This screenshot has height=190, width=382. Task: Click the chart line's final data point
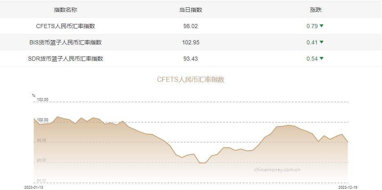348,142
